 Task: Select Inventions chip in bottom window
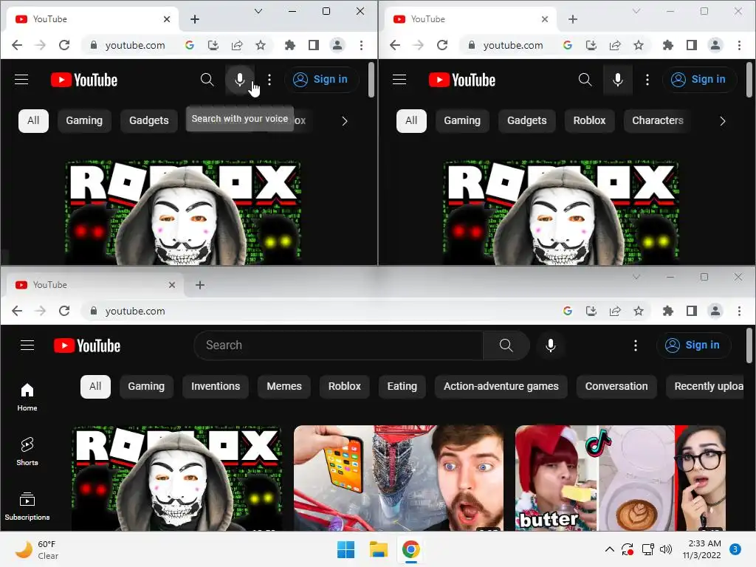coord(216,386)
